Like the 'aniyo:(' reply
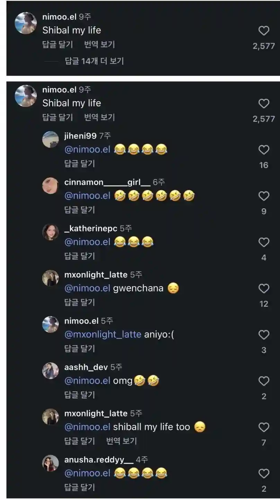The image size is (280, 500). 264,335
